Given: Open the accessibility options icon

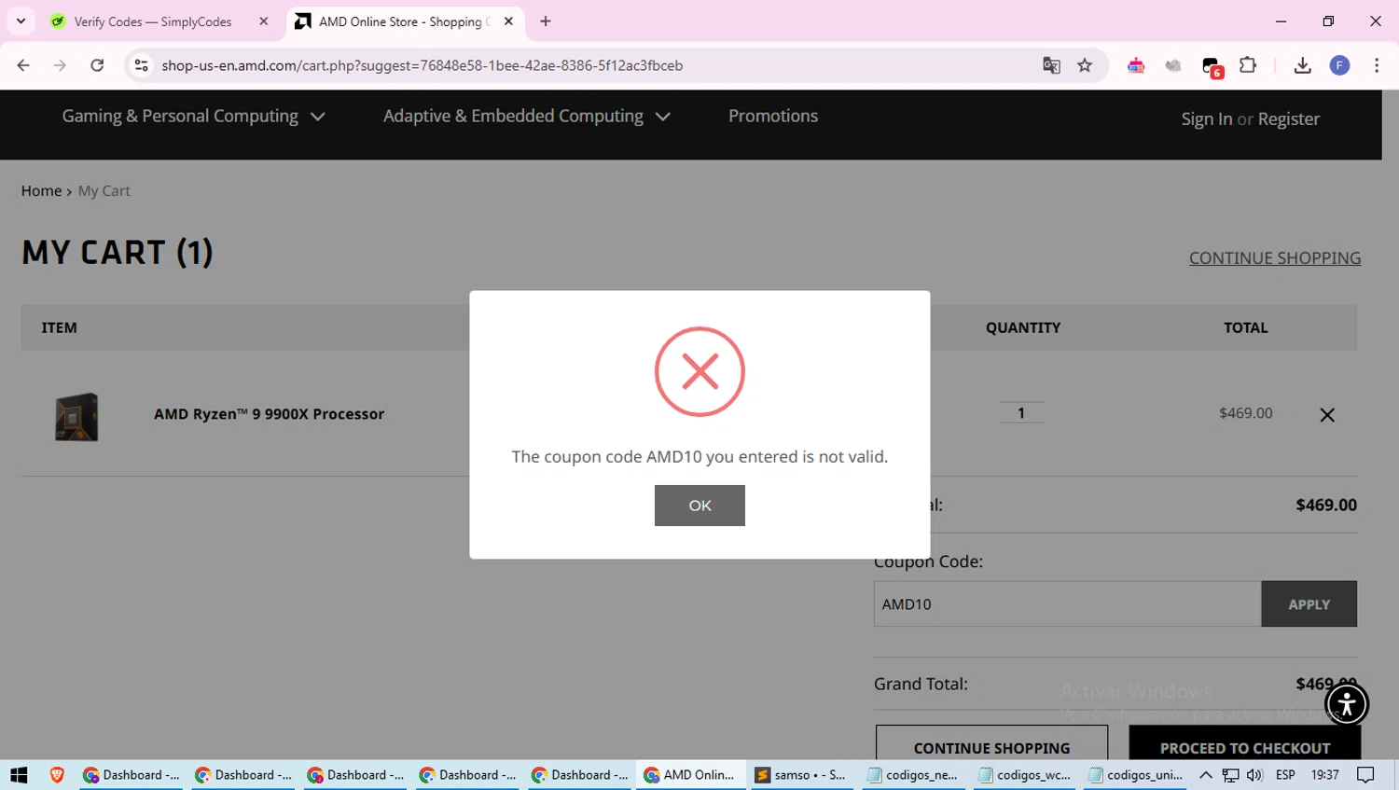Looking at the screenshot, I should [1347, 704].
